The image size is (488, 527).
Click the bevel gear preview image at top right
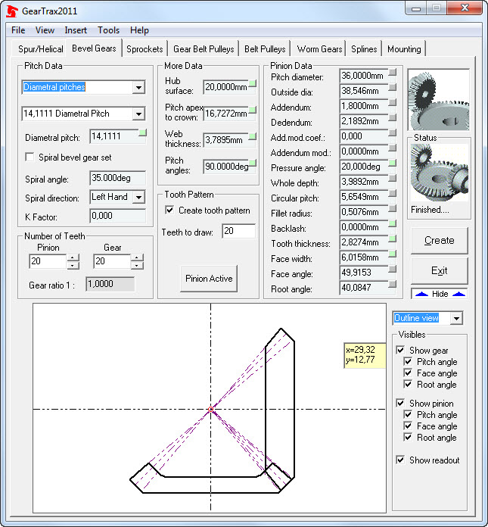(x=439, y=100)
